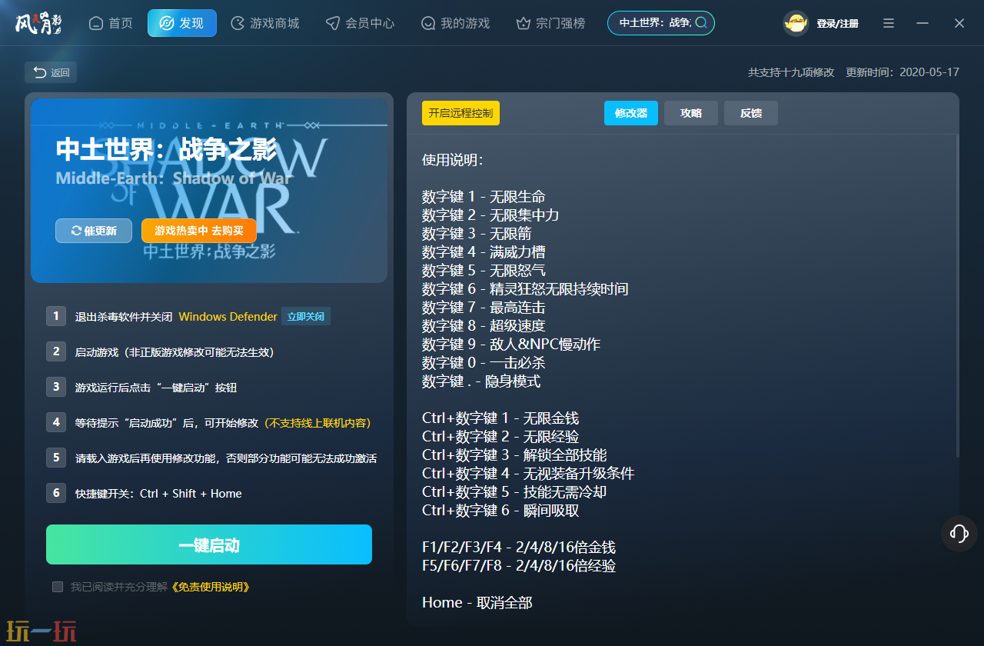Click the instructions panel scrollbar

[957, 296]
